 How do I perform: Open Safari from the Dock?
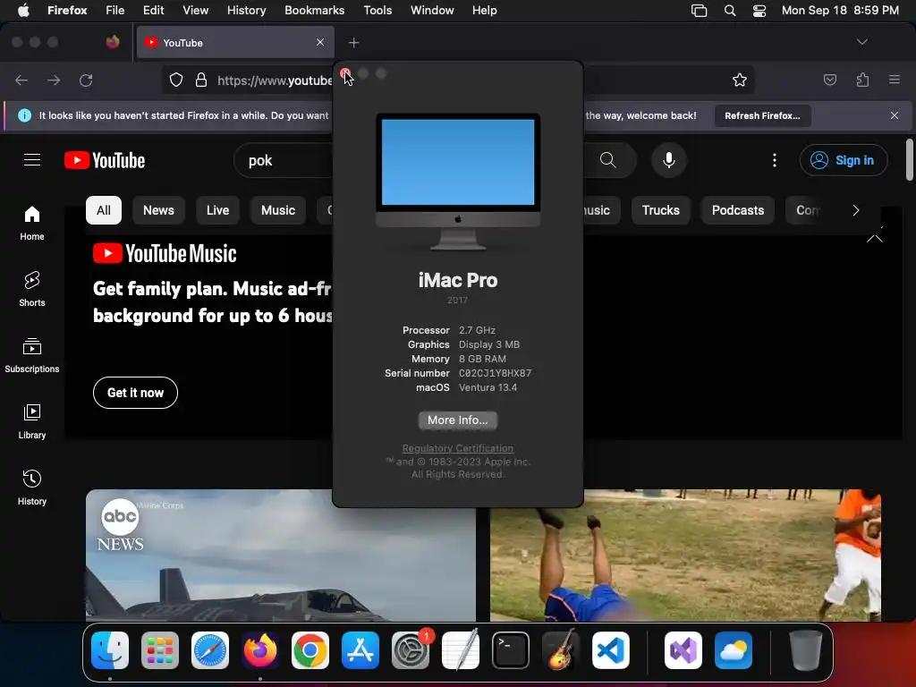[210, 650]
